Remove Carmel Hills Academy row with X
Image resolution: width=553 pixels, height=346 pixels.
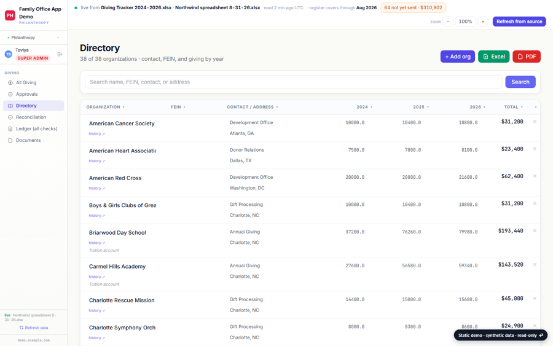pos(535,264)
